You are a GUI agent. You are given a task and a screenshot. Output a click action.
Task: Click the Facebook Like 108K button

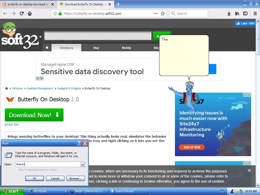pos(245,23)
